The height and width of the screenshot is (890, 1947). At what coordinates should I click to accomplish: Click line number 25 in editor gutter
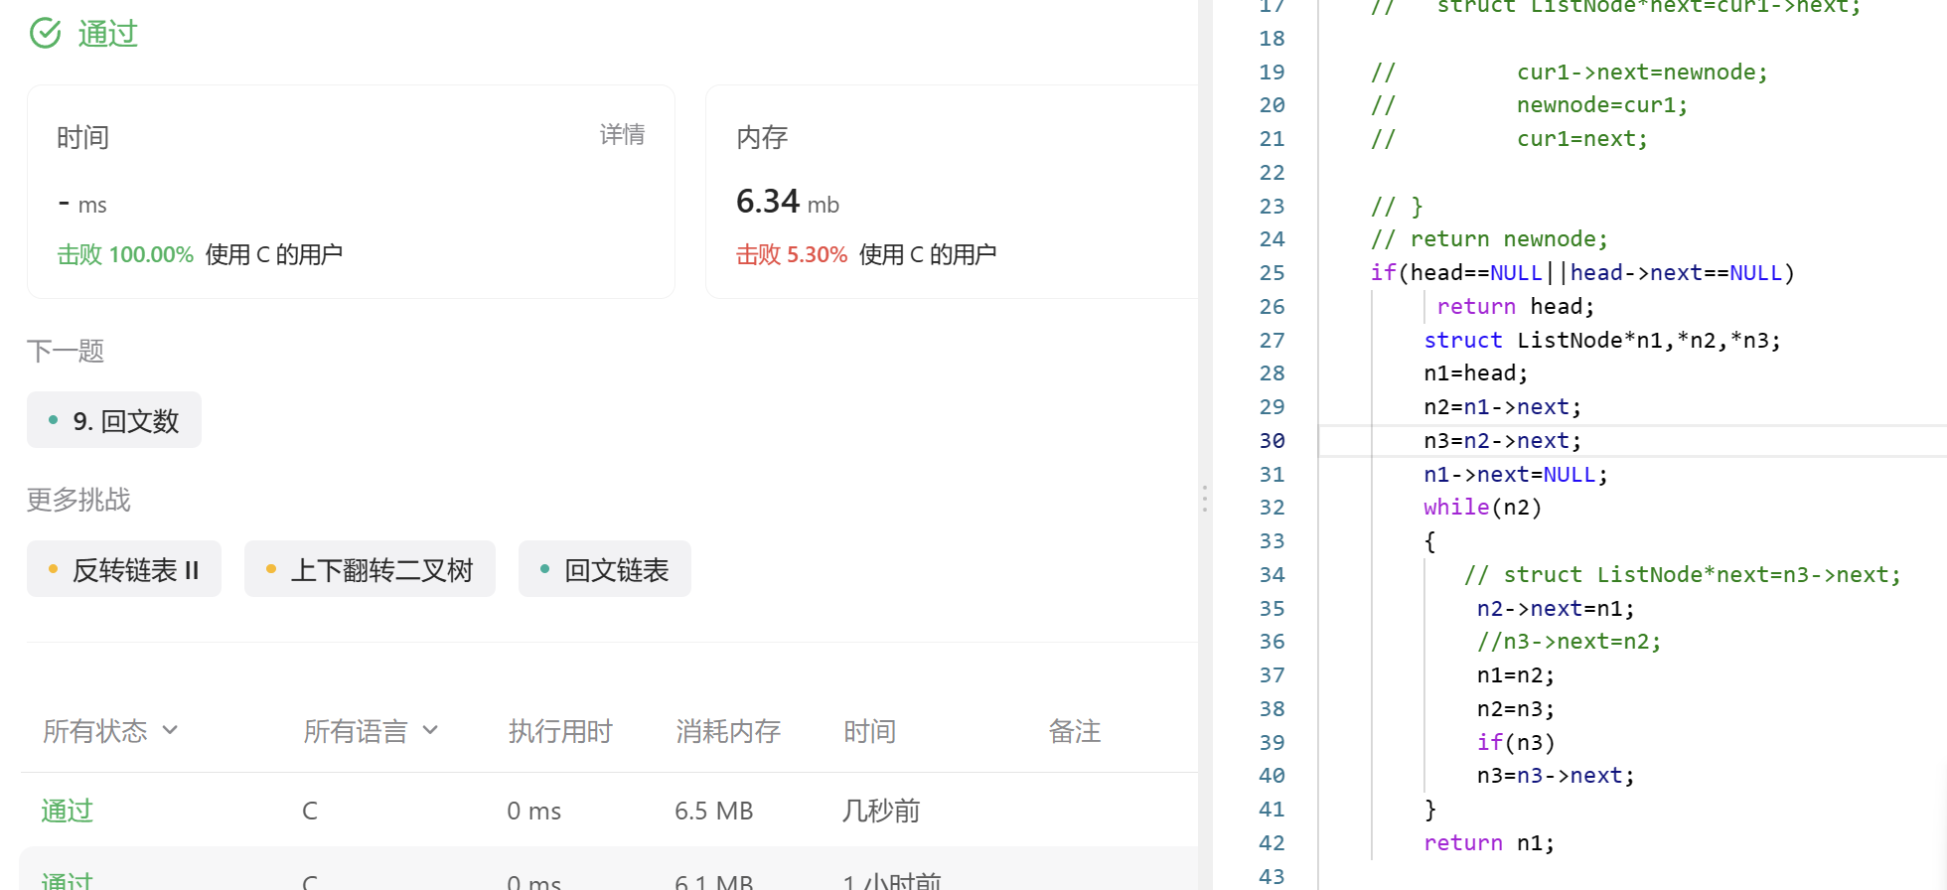pyautogui.click(x=1272, y=272)
